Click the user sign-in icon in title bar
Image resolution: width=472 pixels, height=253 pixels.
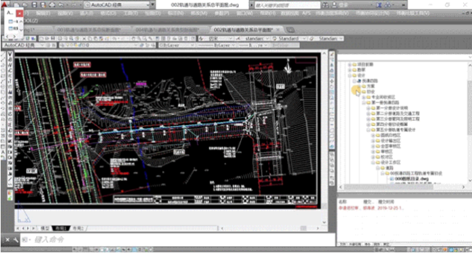[x=334, y=5]
